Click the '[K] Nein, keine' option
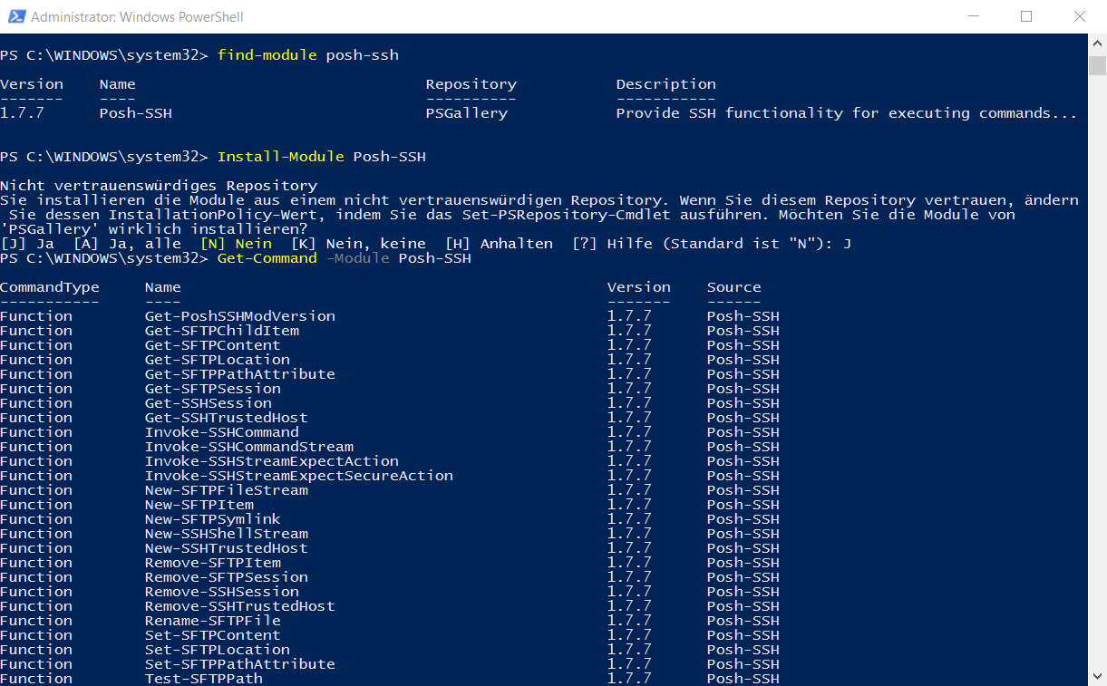This screenshot has width=1107, height=686. 358,244
